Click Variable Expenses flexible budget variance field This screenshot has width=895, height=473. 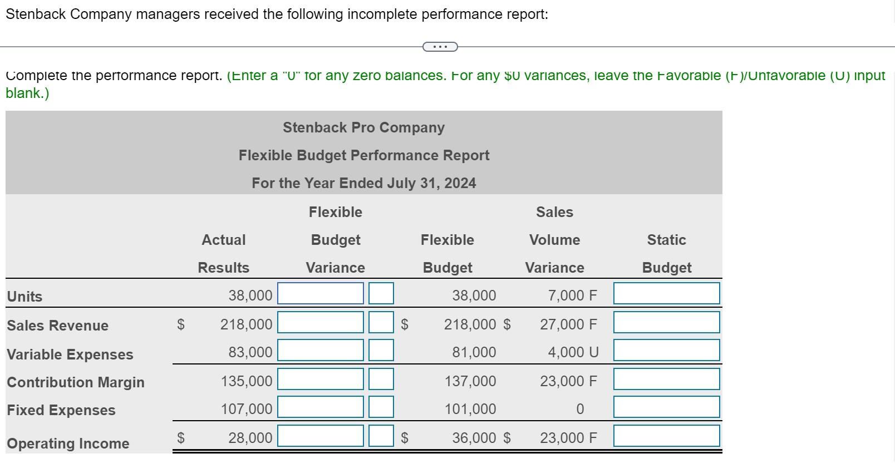321,350
